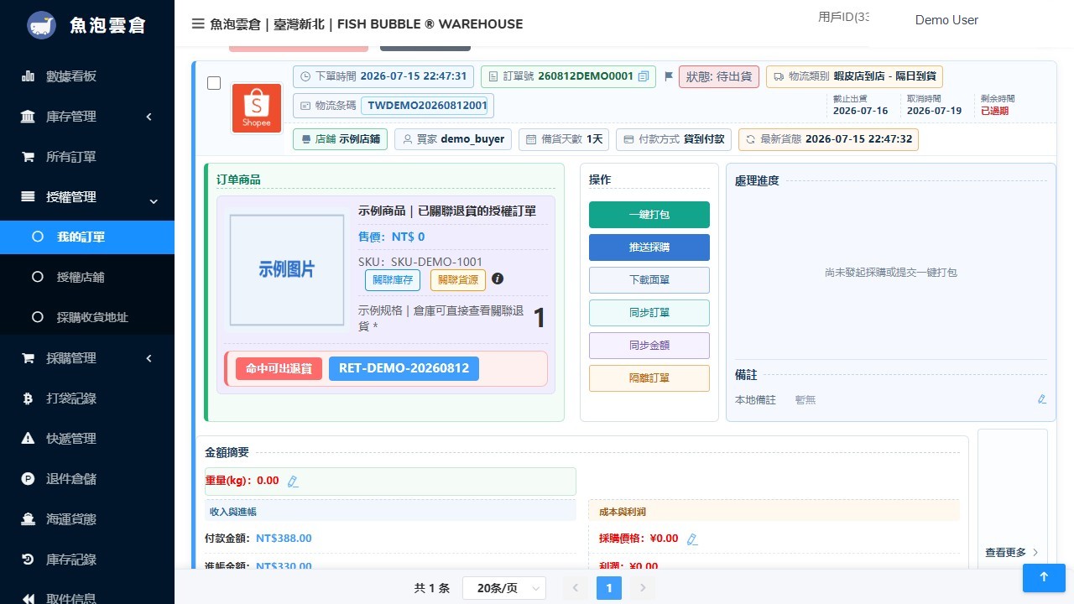
Task: Click the scroll-to-top arrow button
Action: [x=1044, y=577]
